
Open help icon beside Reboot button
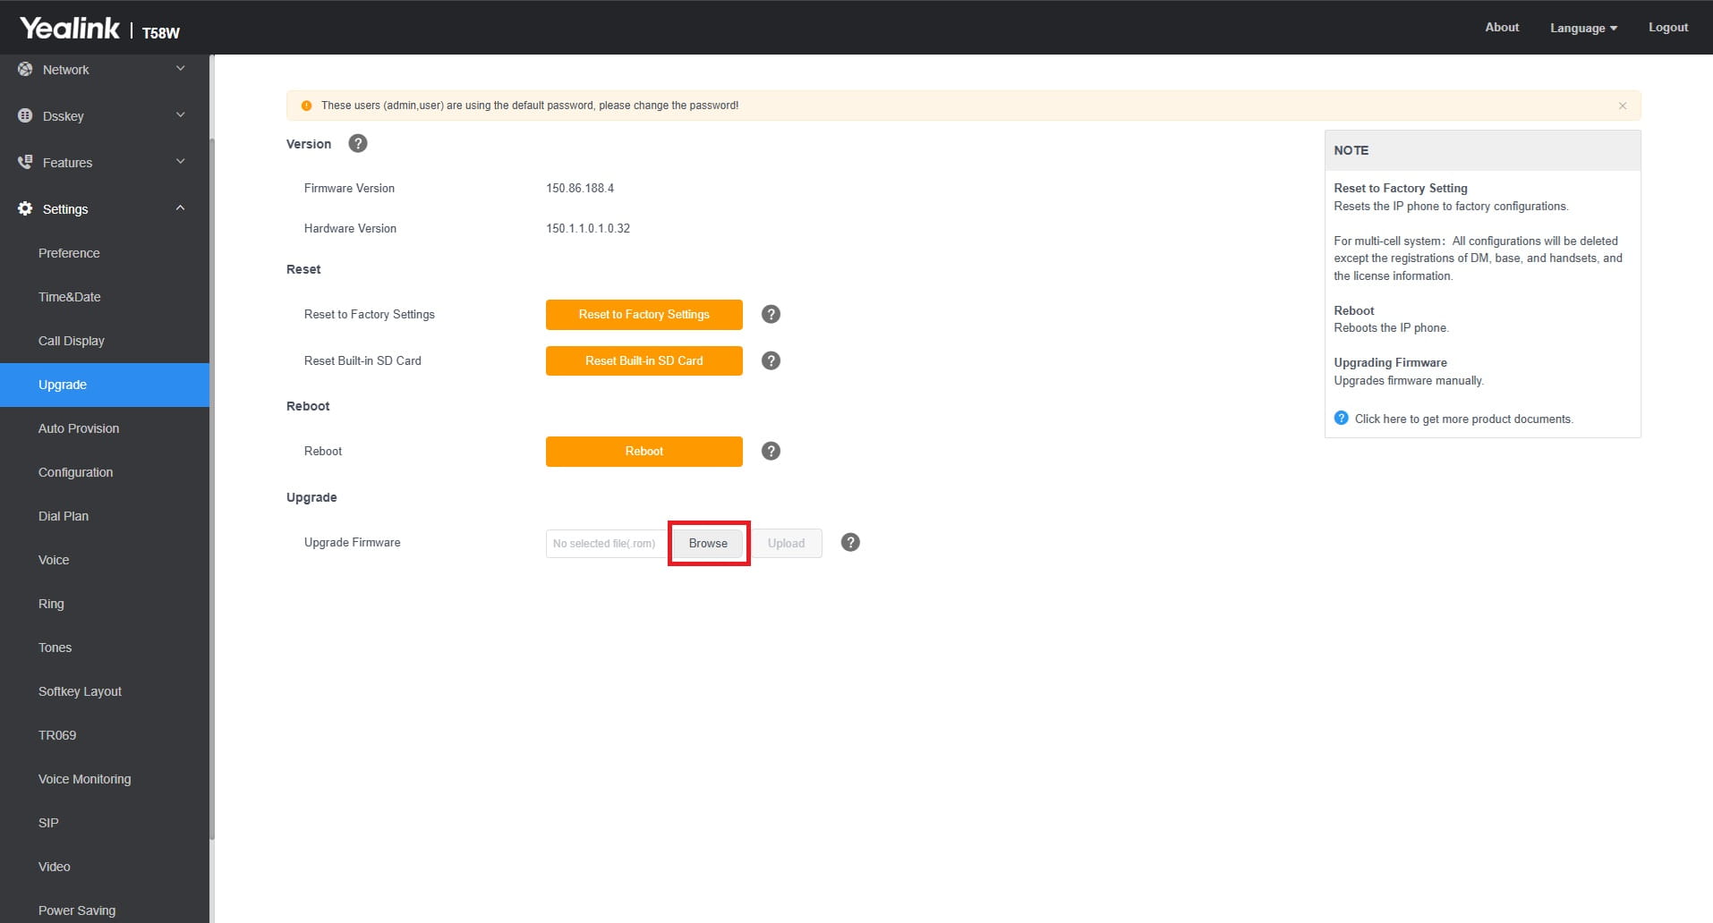[x=771, y=451]
